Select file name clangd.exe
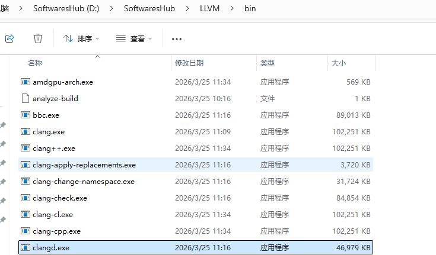This screenshot has width=436, height=255. click(51, 248)
